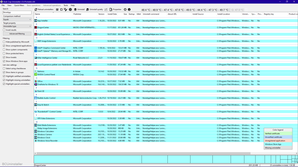Click the info circle icon in toolbar

129,9
